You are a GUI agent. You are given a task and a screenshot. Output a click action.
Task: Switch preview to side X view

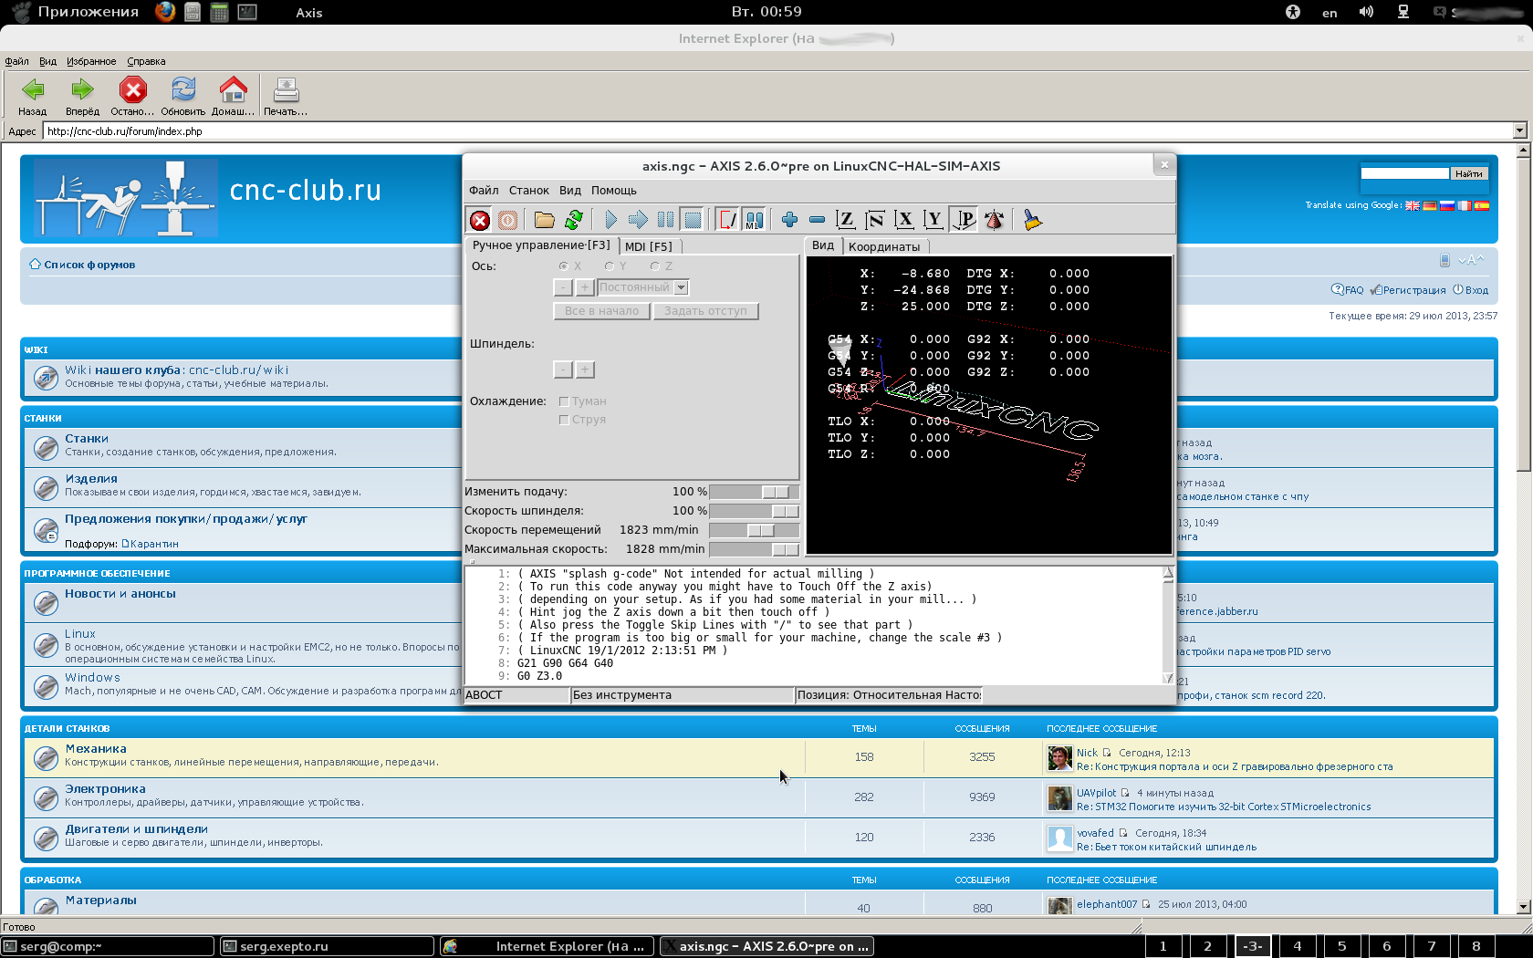(904, 220)
